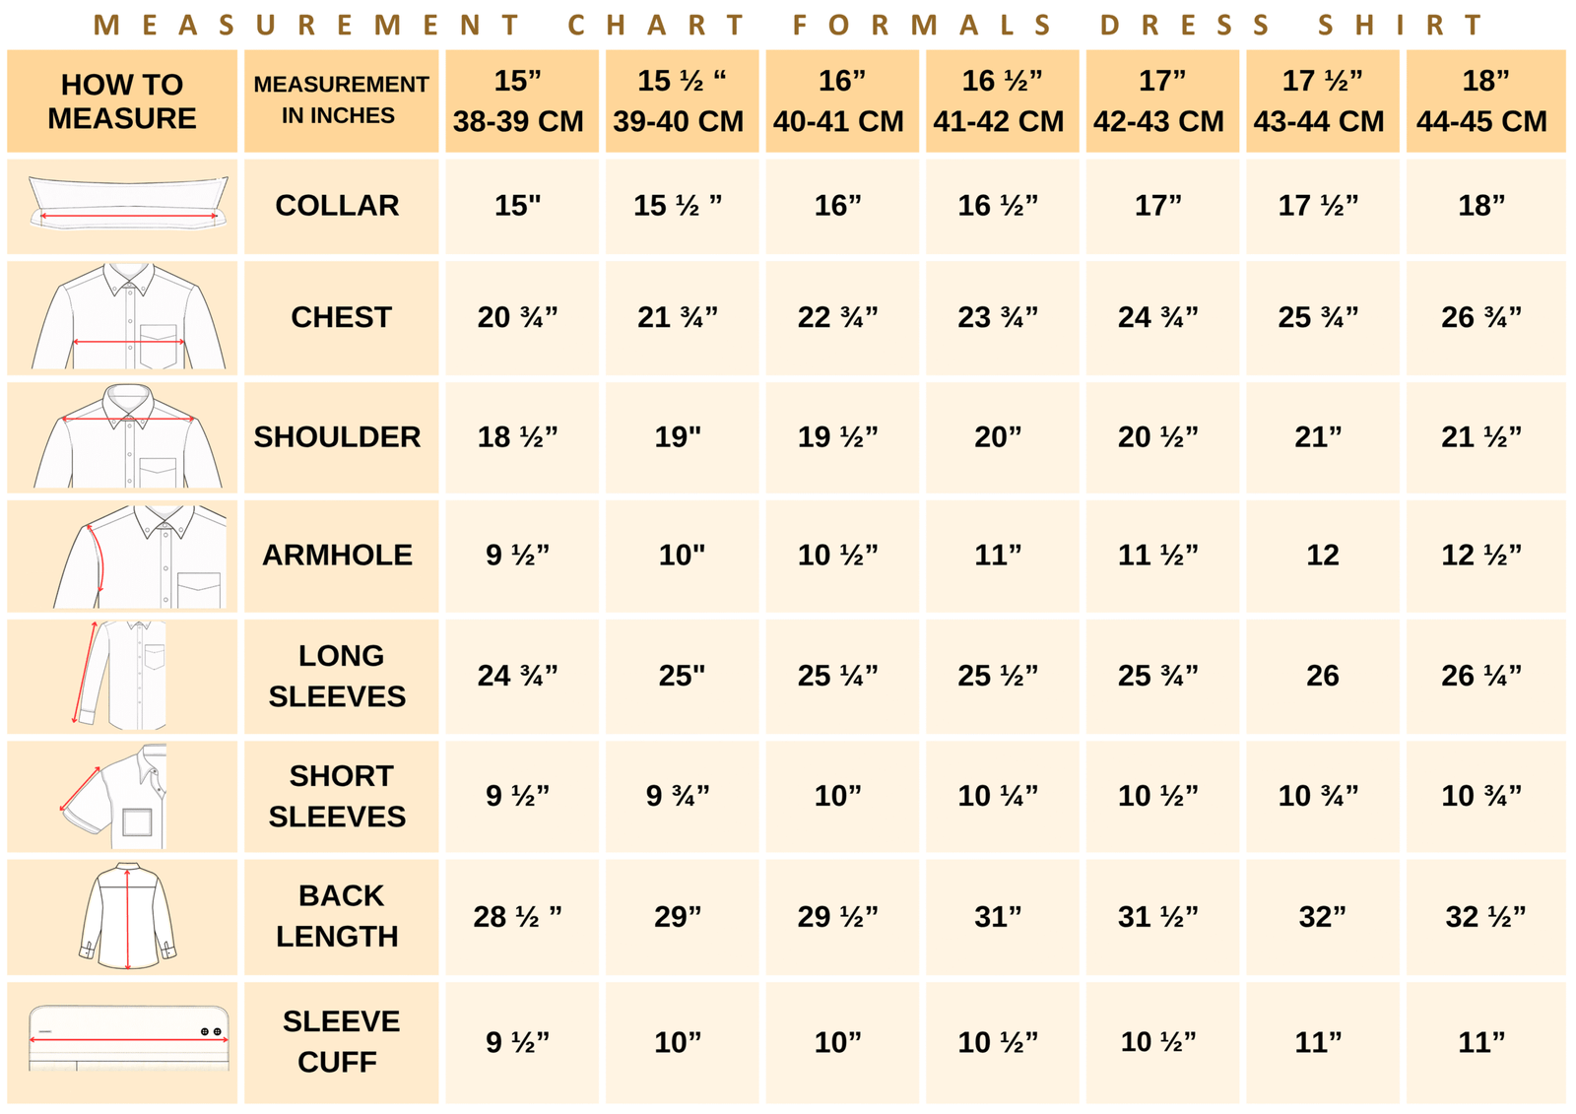Click the MEASUREMENT IN INCHES header cell
This screenshot has width=1576, height=1114.
pyautogui.click(x=341, y=101)
